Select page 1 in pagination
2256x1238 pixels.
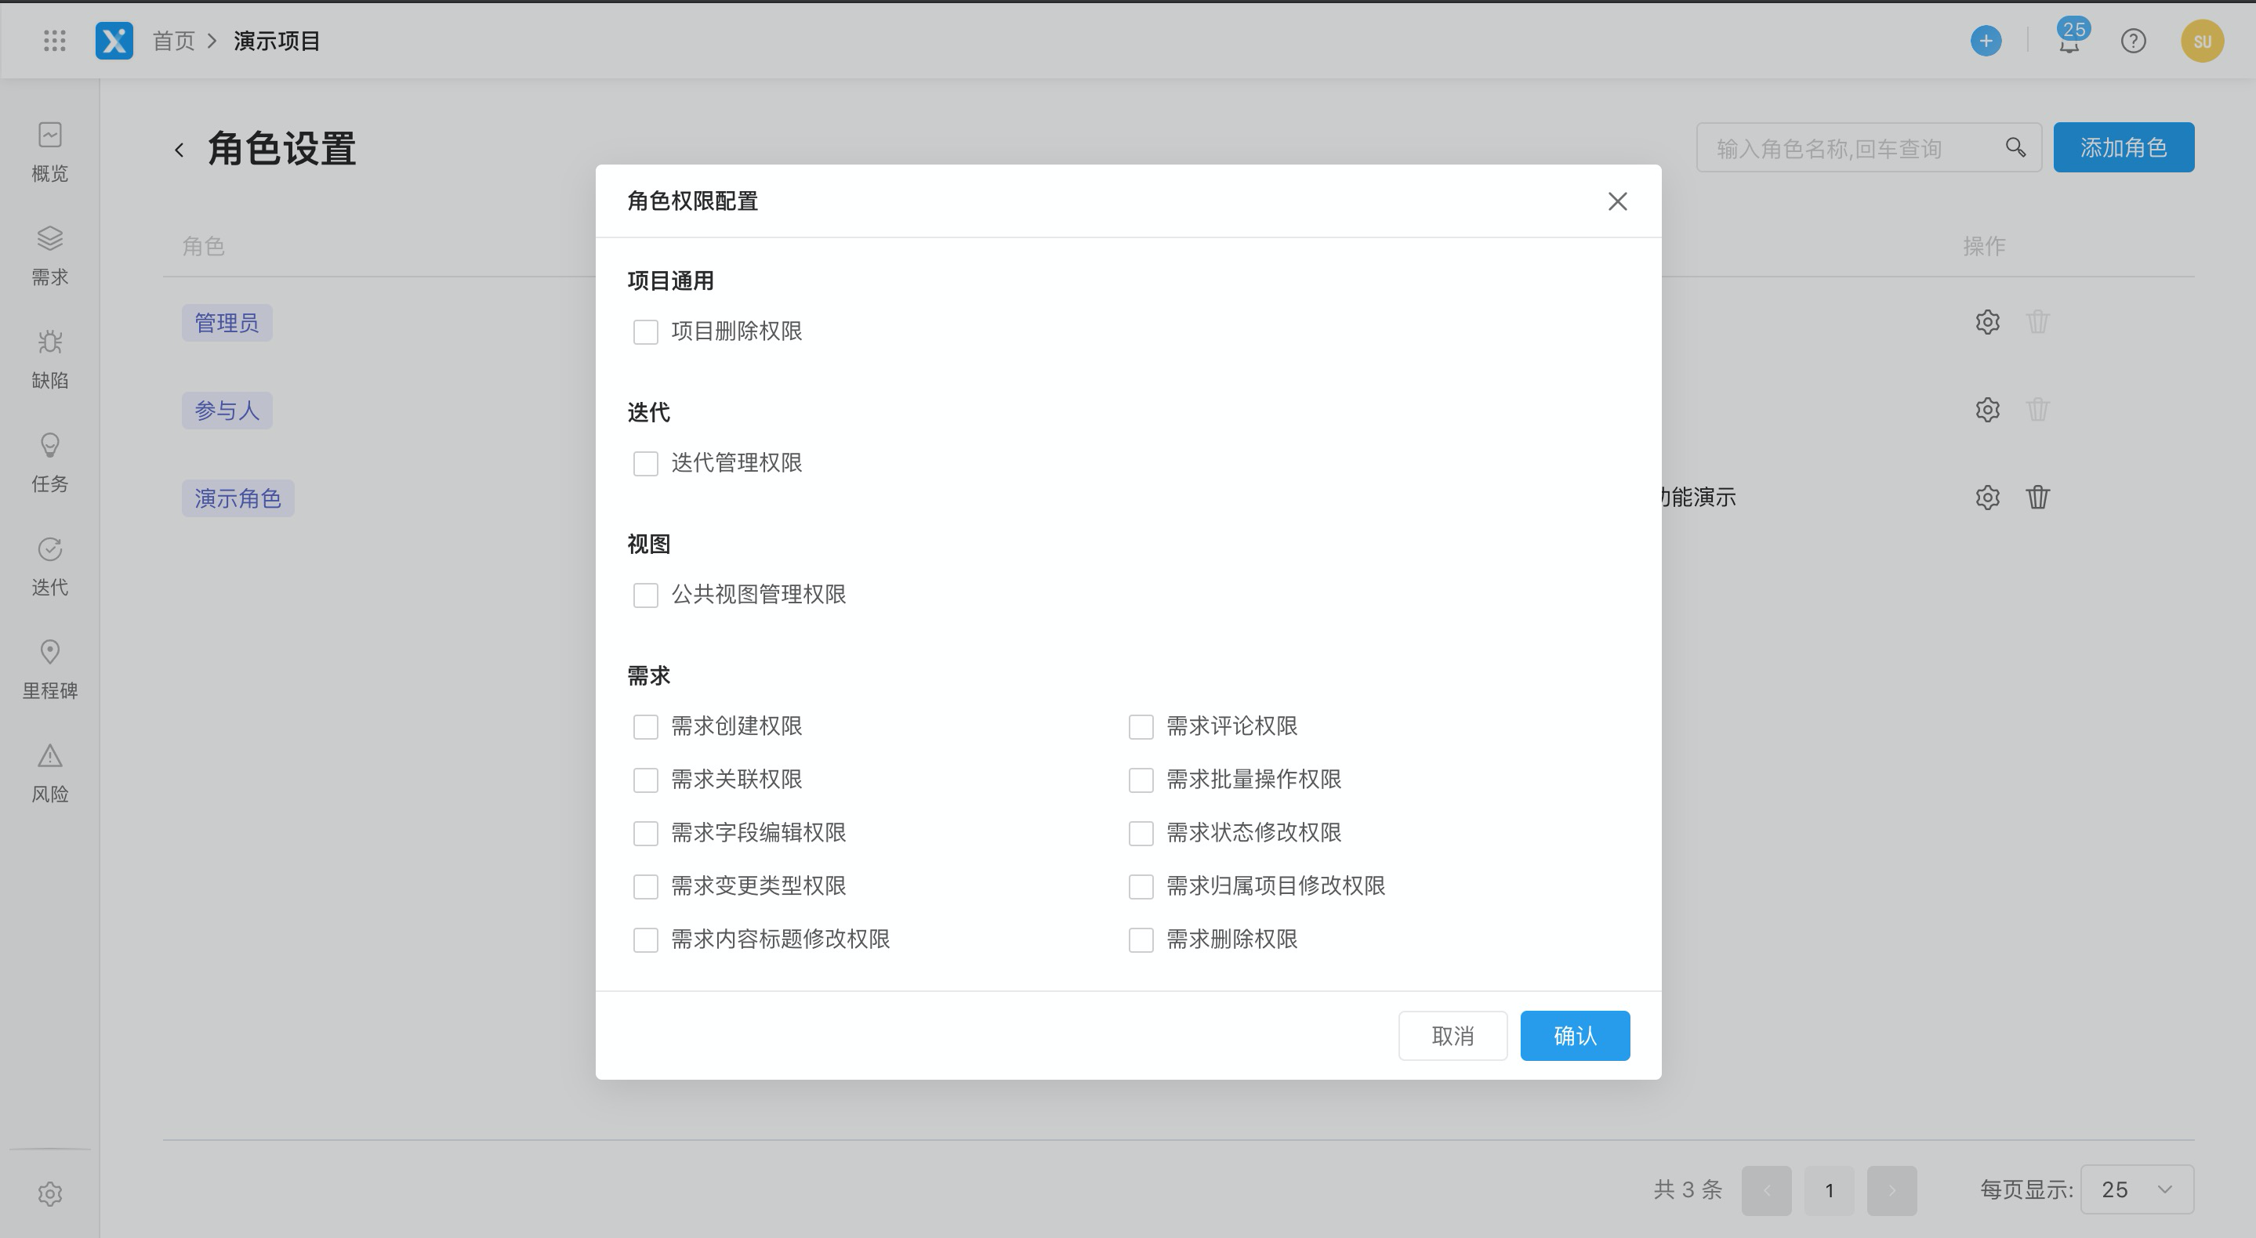click(1829, 1191)
